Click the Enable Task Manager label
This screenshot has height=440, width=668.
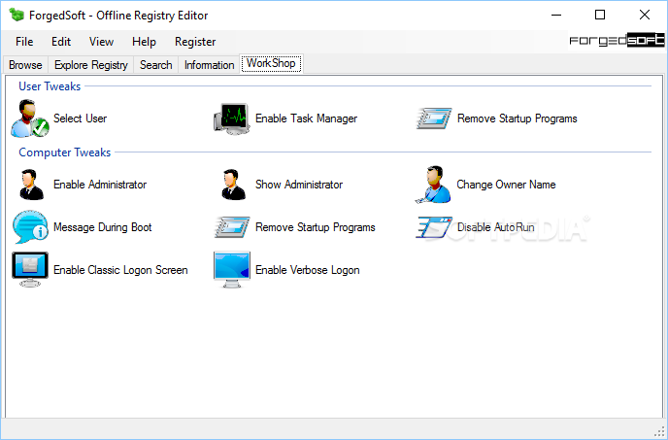[x=306, y=118]
